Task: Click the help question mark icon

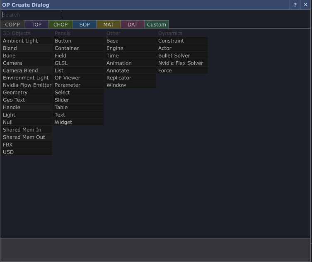Action: click(295, 5)
